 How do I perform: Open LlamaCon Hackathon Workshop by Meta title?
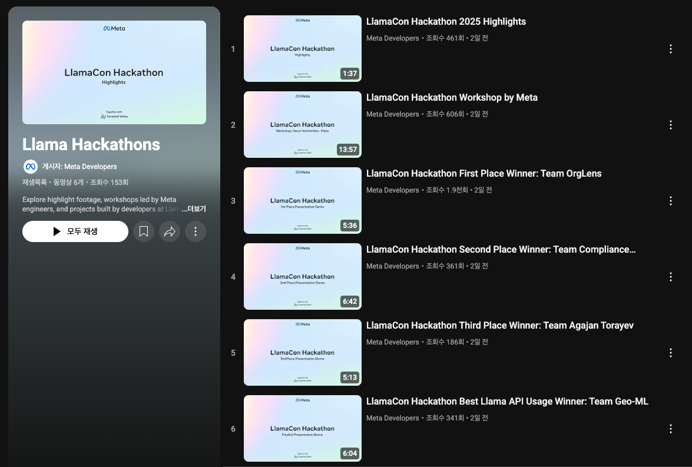point(452,98)
